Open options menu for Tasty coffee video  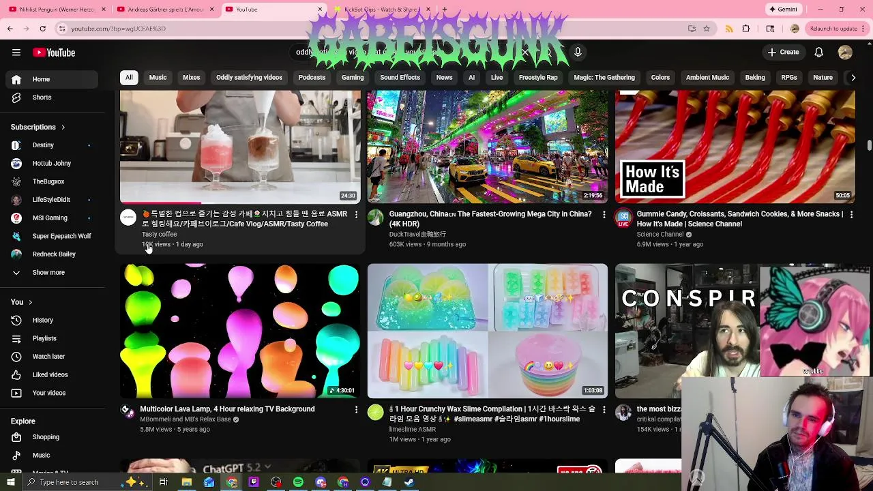pos(356,215)
